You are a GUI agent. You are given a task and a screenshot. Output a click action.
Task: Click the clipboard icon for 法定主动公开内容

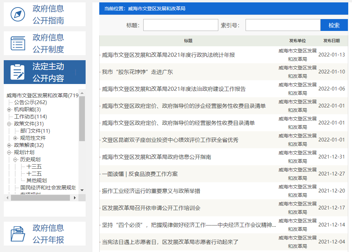(x=18, y=72)
